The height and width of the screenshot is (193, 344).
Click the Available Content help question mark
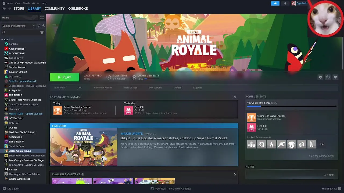coord(83,175)
